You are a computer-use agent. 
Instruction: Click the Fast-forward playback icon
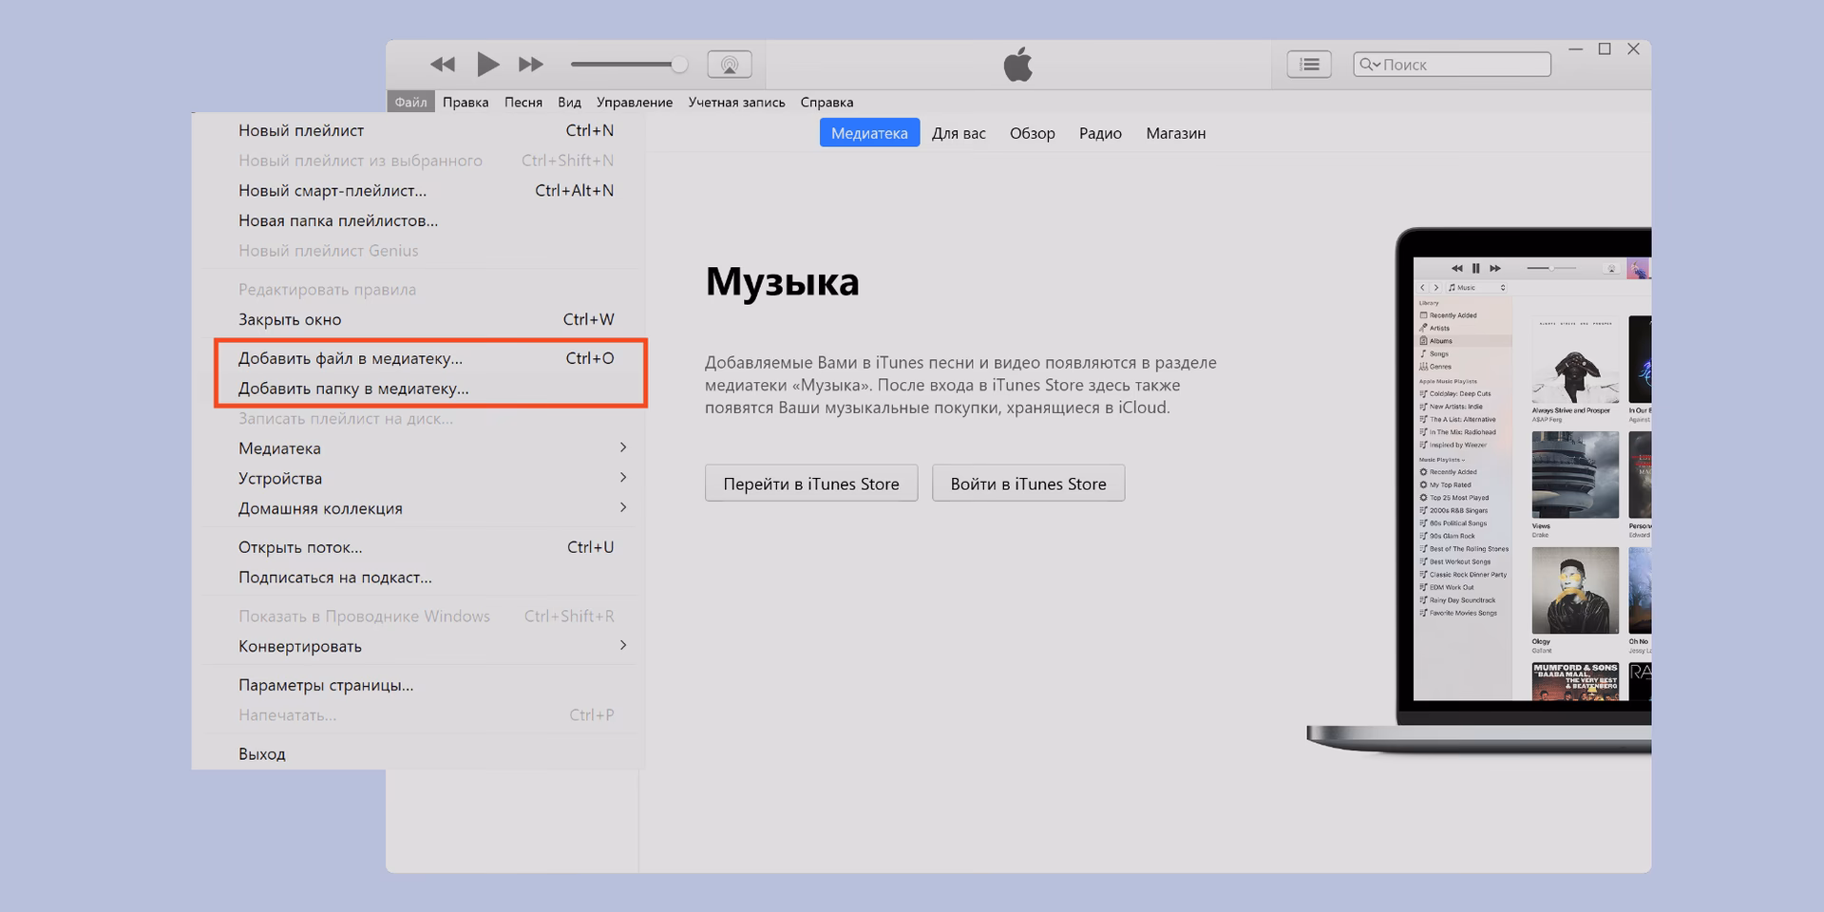point(532,64)
